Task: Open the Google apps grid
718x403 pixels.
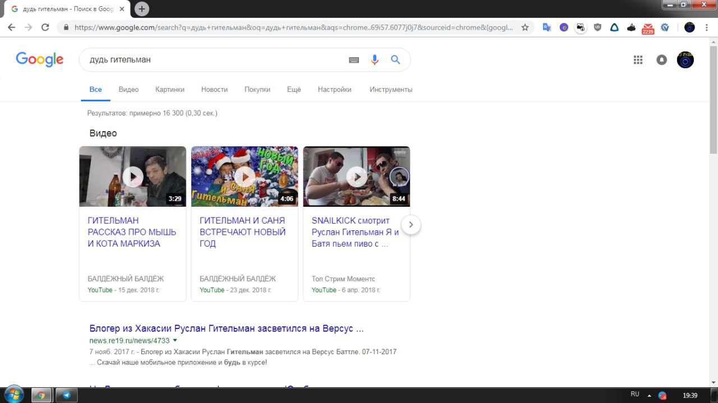Action: tap(638, 60)
